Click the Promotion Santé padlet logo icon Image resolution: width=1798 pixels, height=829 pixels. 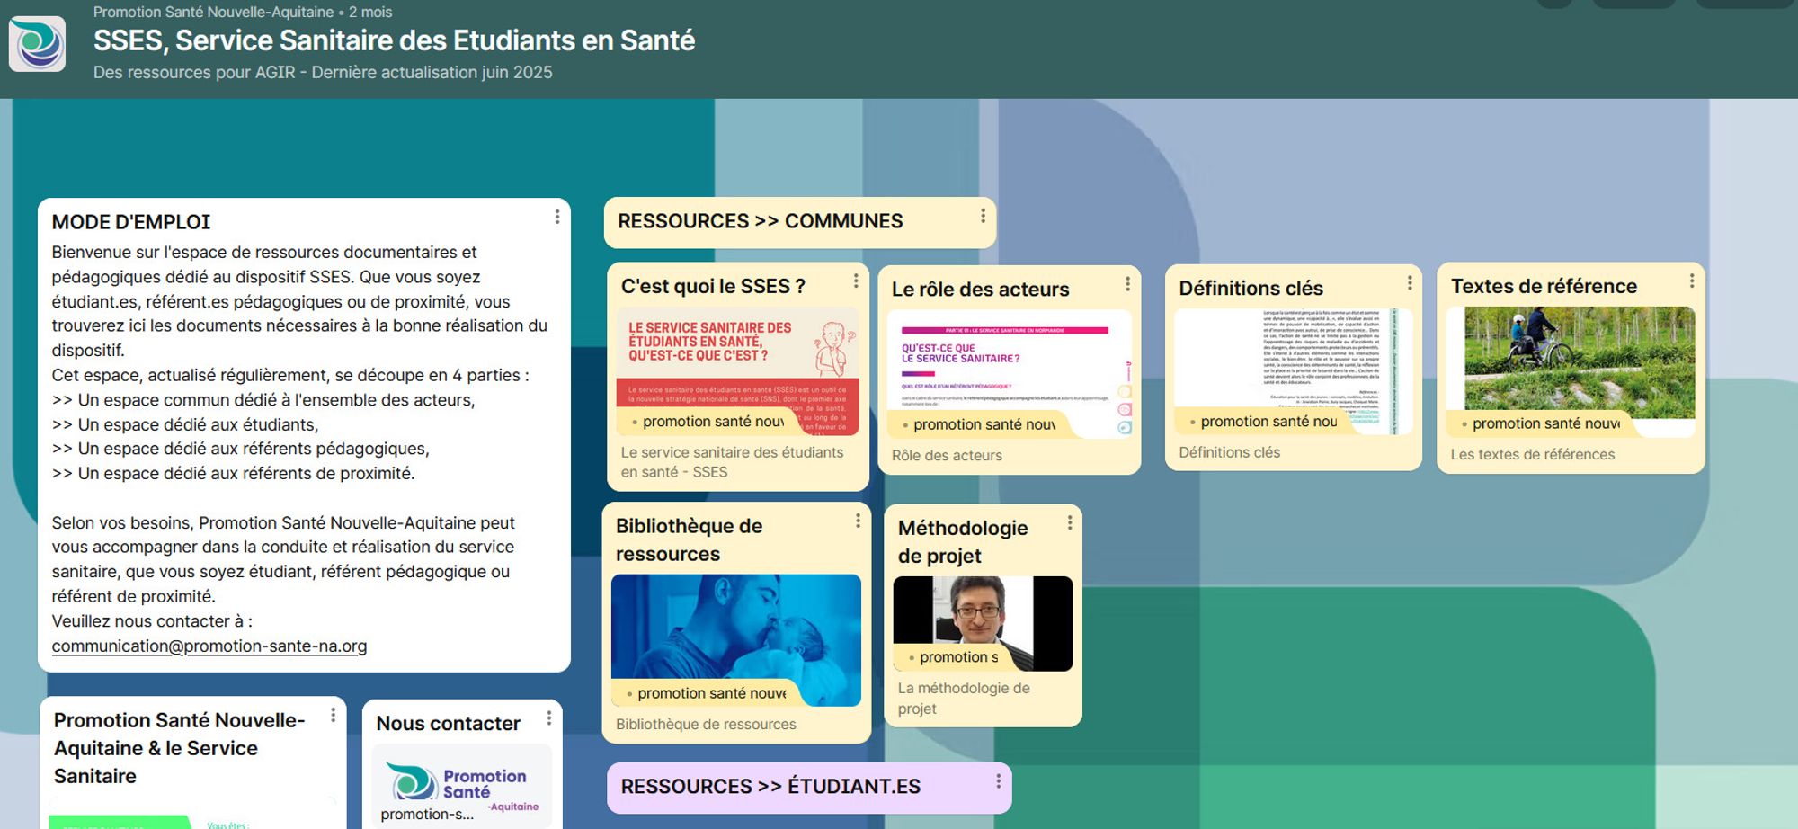(x=37, y=43)
